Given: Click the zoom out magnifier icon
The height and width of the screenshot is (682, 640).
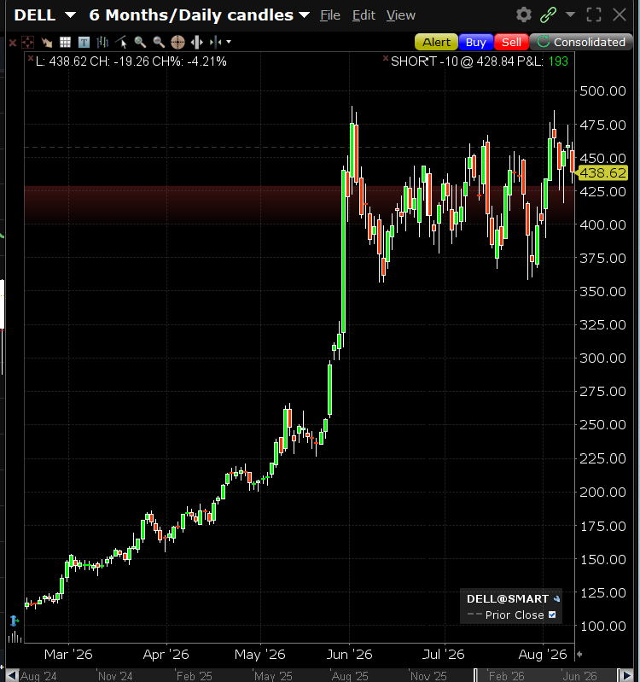Looking at the screenshot, I should [x=159, y=42].
